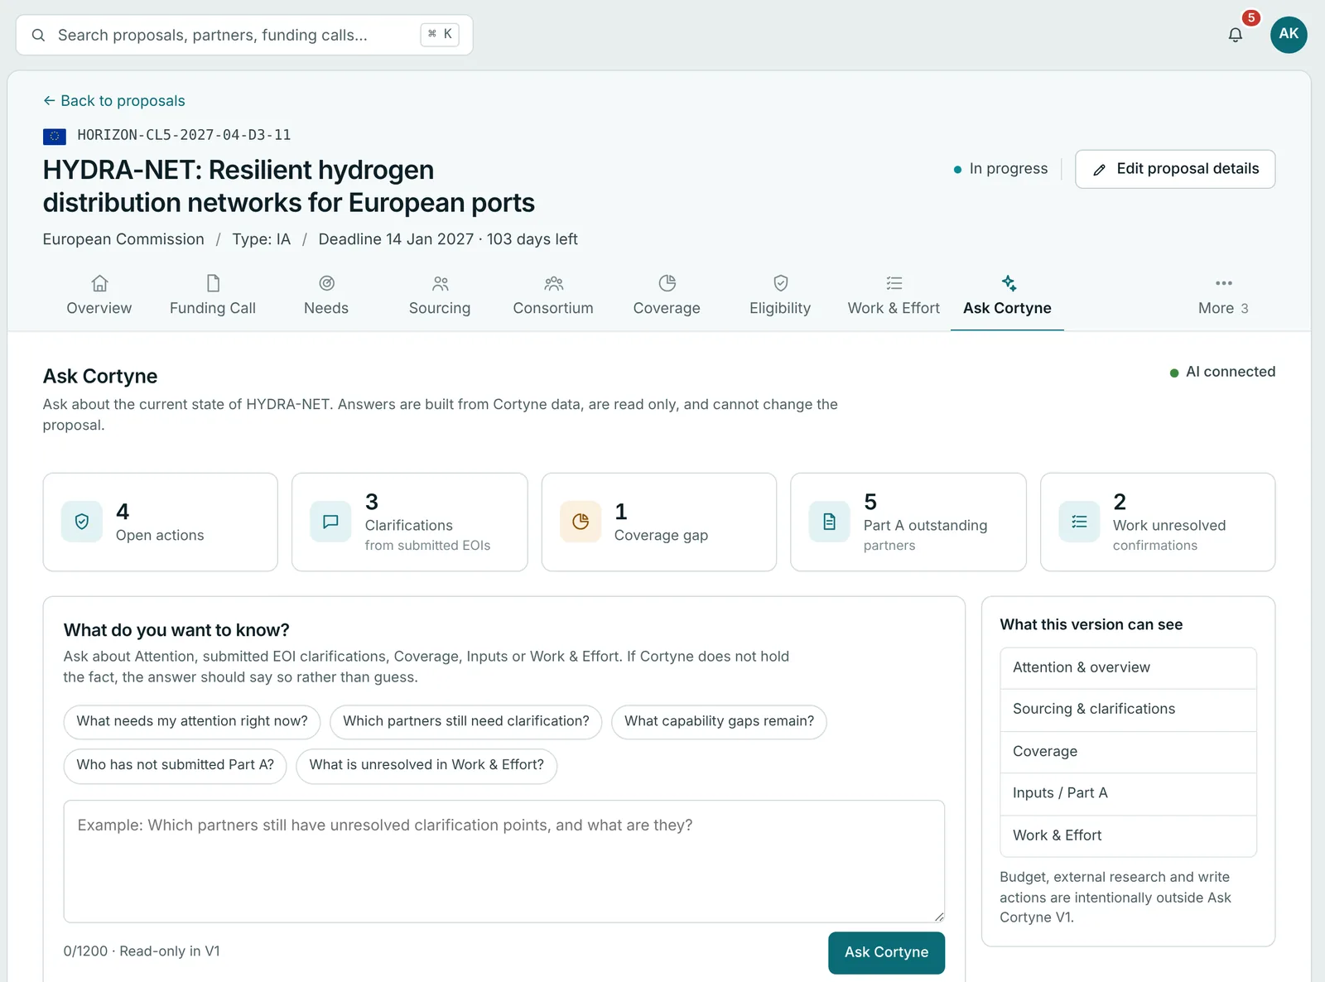Select 'What is unresolved in Work & Effort?' chip
Image resolution: width=1325 pixels, height=982 pixels.
tap(426, 765)
